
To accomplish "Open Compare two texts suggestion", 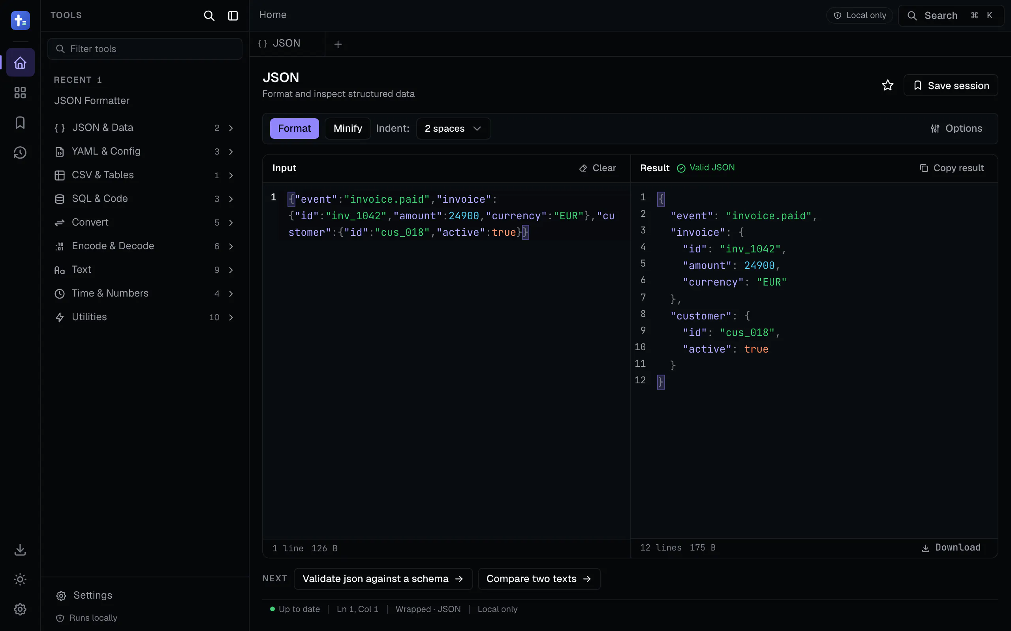I will pos(539,579).
